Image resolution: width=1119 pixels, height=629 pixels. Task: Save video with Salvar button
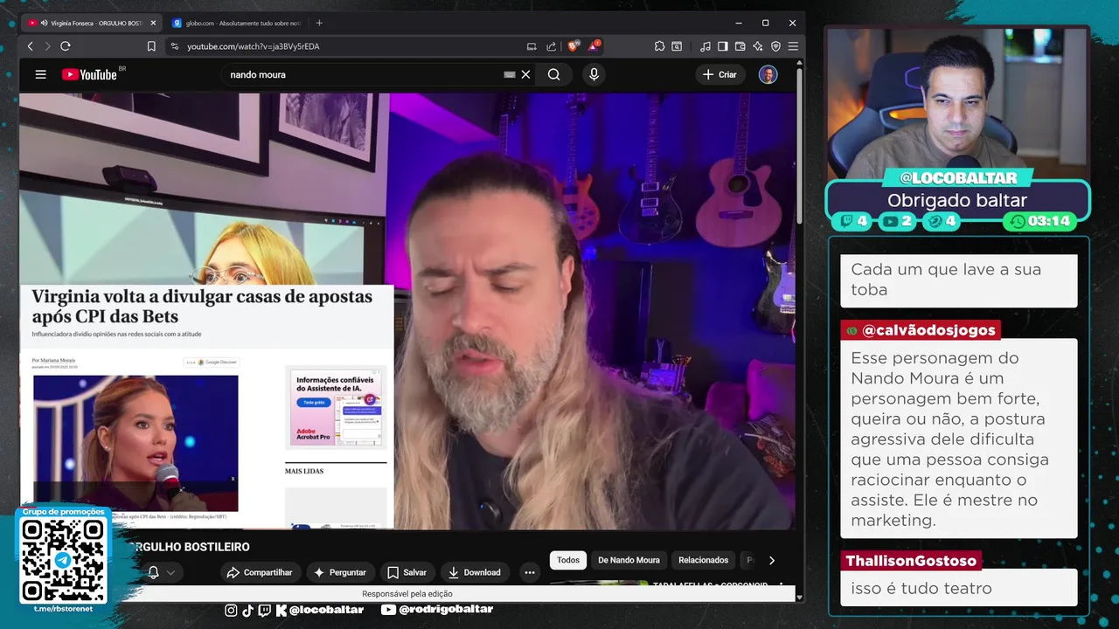(x=407, y=572)
